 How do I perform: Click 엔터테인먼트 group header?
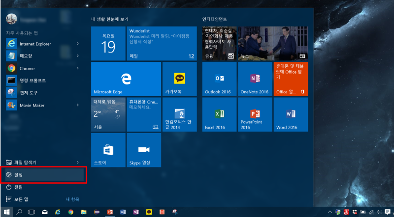click(215, 19)
